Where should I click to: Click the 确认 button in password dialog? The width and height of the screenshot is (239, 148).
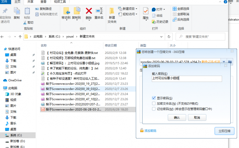177,117
